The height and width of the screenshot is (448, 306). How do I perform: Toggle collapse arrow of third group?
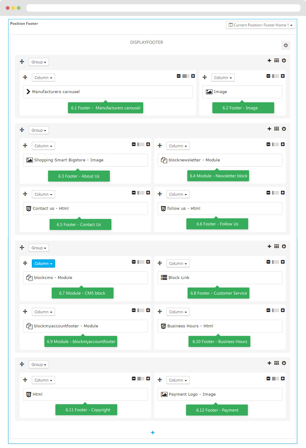point(284,247)
